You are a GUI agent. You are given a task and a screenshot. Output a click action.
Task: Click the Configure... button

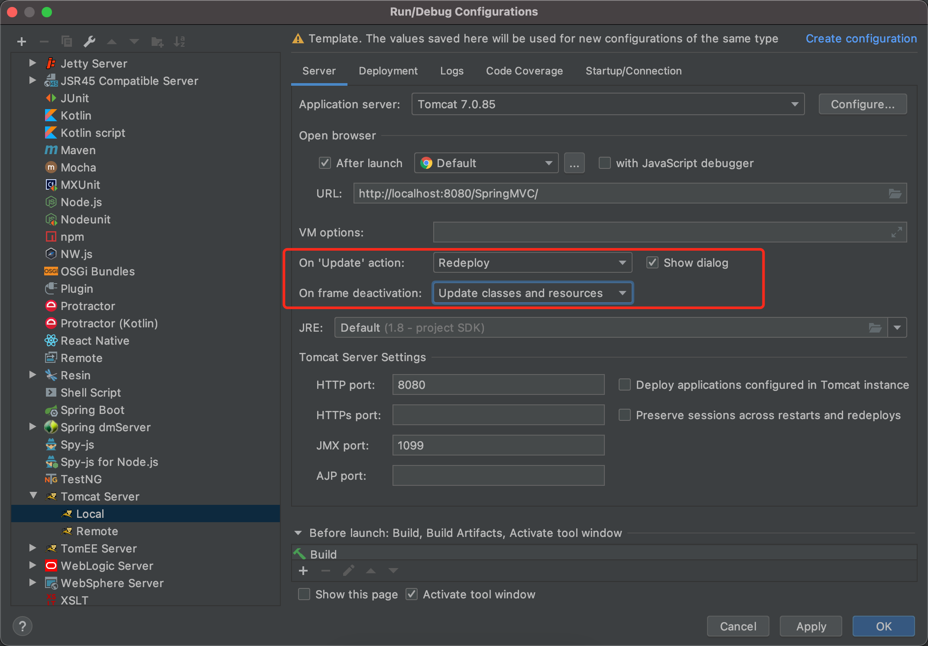tap(863, 104)
